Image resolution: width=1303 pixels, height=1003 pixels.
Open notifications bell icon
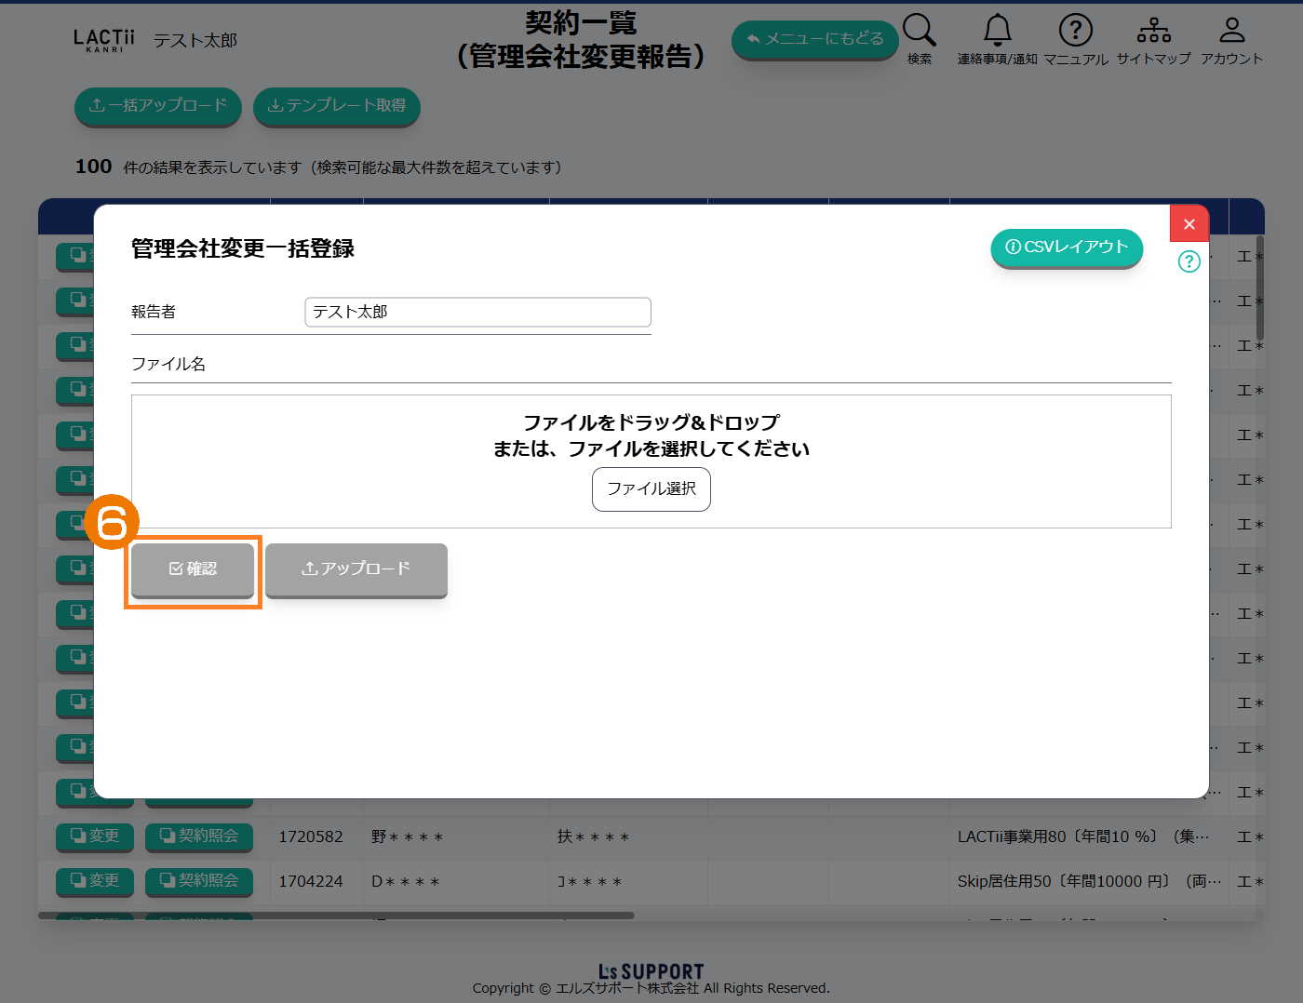997,31
